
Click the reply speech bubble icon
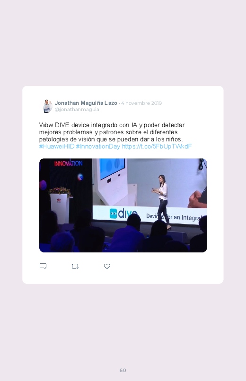point(43,266)
